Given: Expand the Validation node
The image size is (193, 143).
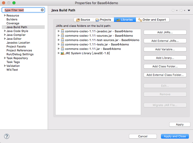Looking at the screenshot, I should [x=5, y=66].
